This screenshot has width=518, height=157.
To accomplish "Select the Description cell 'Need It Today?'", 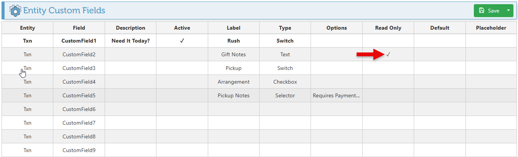I will [x=131, y=41].
